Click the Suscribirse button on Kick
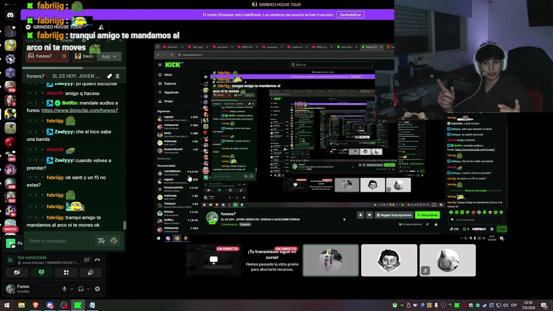This screenshot has width=553, height=311. tap(427, 215)
